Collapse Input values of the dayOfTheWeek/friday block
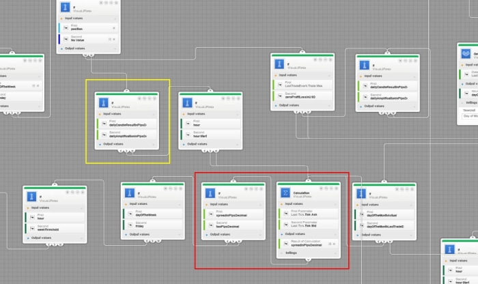Viewport: 478px width, 284px height. (x=180, y=205)
